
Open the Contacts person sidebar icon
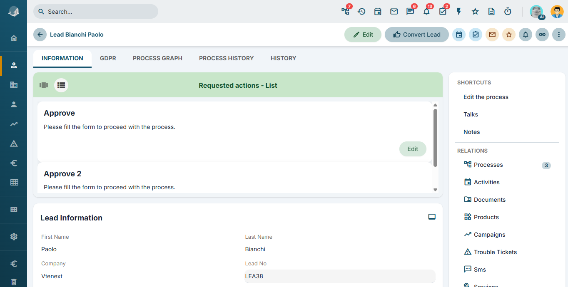pos(14,104)
